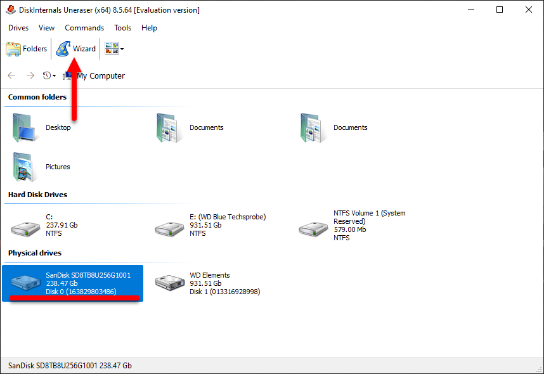The height and width of the screenshot is (374, 544).
Task: Select the NTFS Volume 1 System Reserved icon
Action: (313, 229)
